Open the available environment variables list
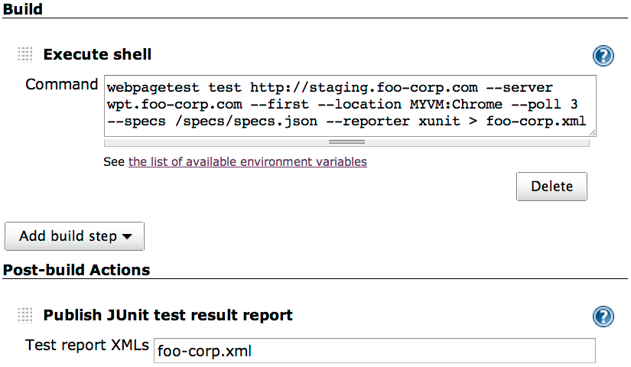This screenshot has width=631, height=367. click(x=248, y=162)
